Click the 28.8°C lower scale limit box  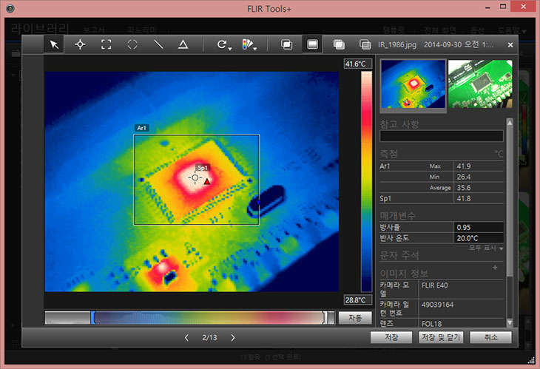coord(358,299)
